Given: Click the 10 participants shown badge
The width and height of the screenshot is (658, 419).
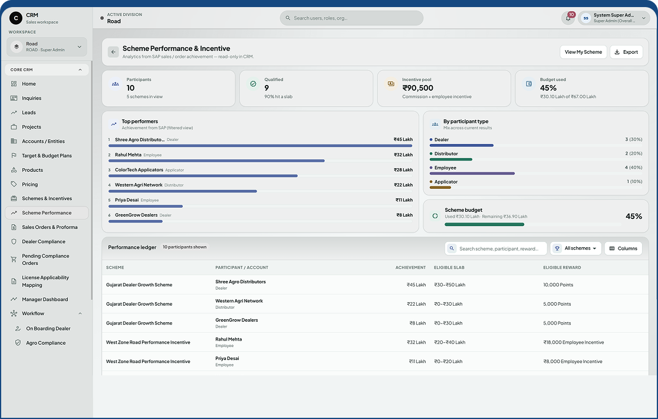Looking at the screenshot, I should [x=185, y=247].
